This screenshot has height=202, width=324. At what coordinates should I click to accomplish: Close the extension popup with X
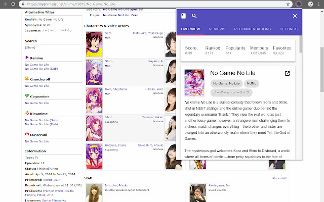[295, 16]
